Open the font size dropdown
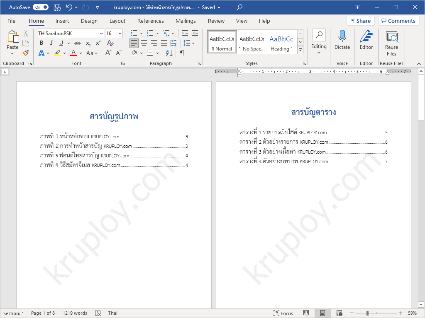The width and height of the screenshot is (425, 318). pyautogui.click(x=120, y=34)
